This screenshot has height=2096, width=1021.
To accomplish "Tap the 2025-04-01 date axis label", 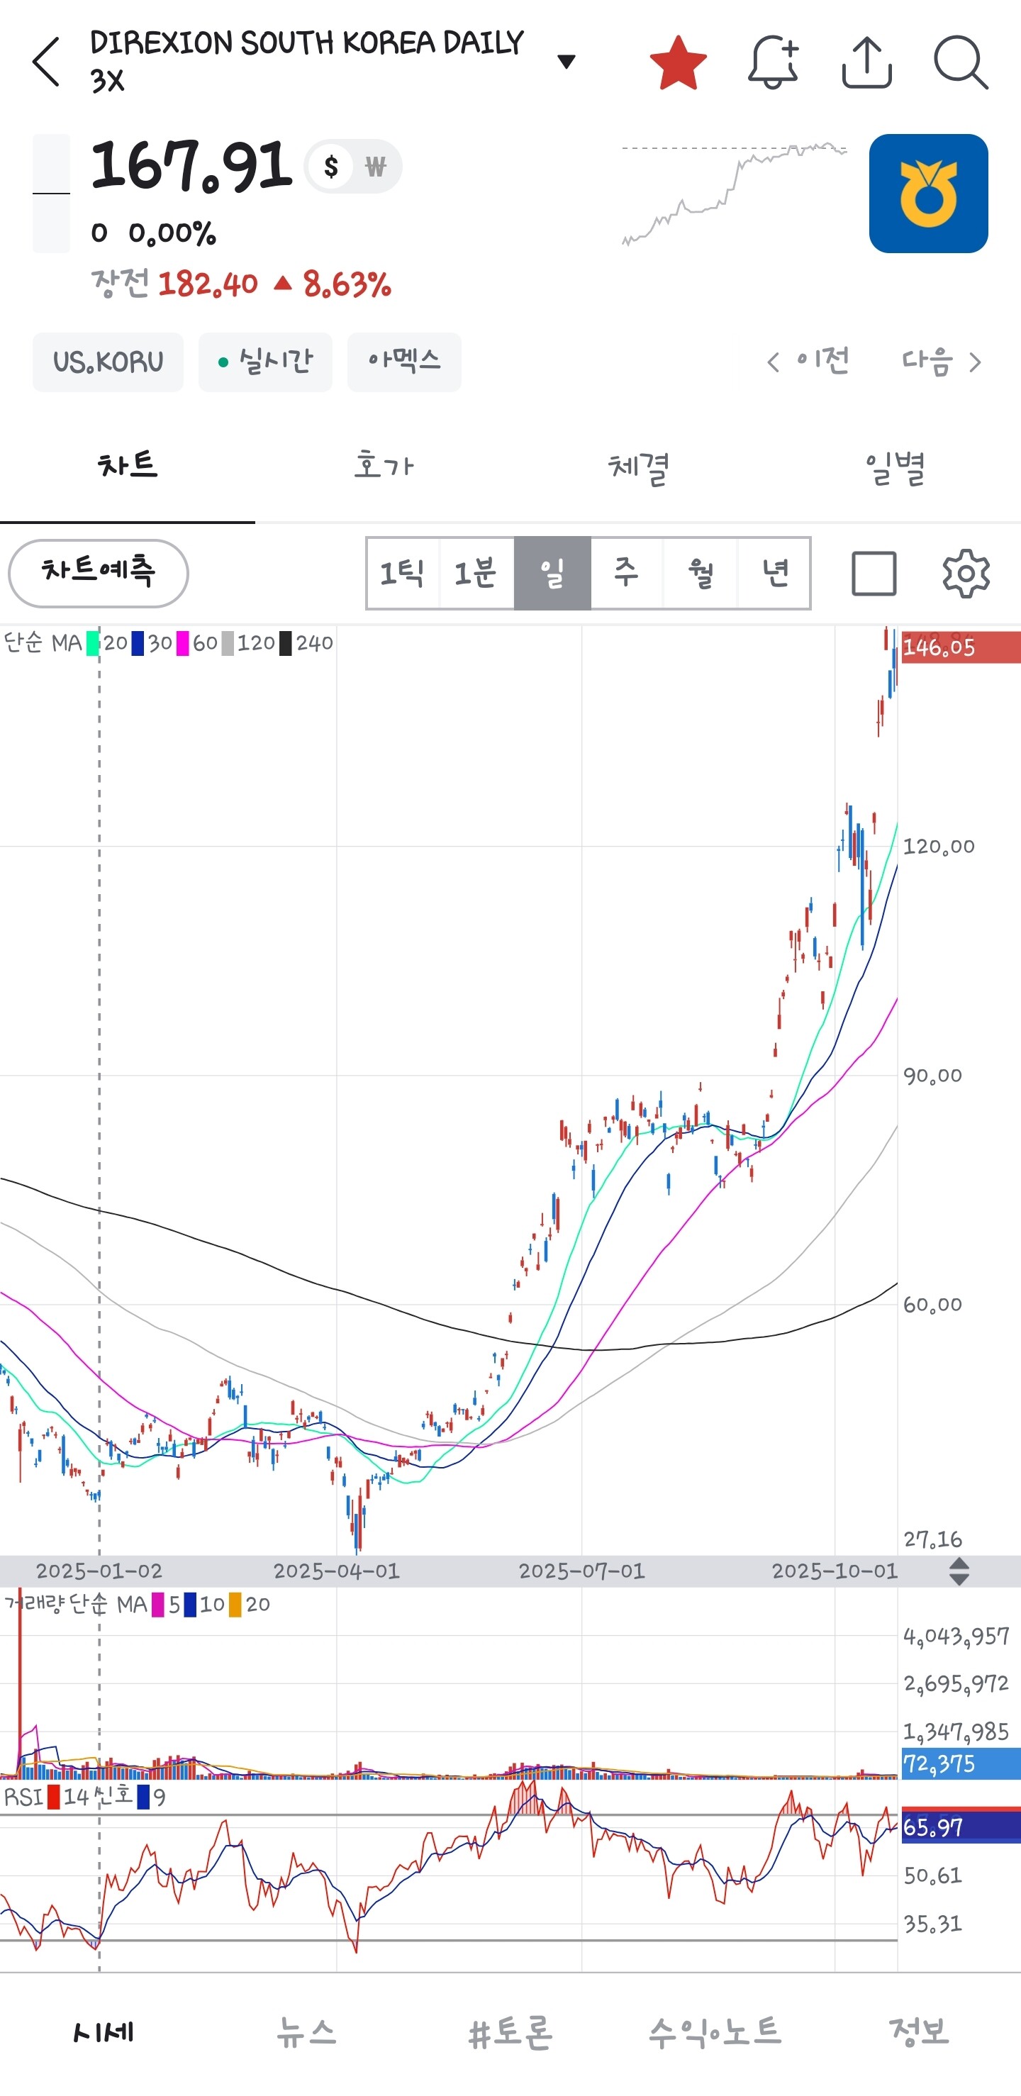I will [x=336, y=1571].
